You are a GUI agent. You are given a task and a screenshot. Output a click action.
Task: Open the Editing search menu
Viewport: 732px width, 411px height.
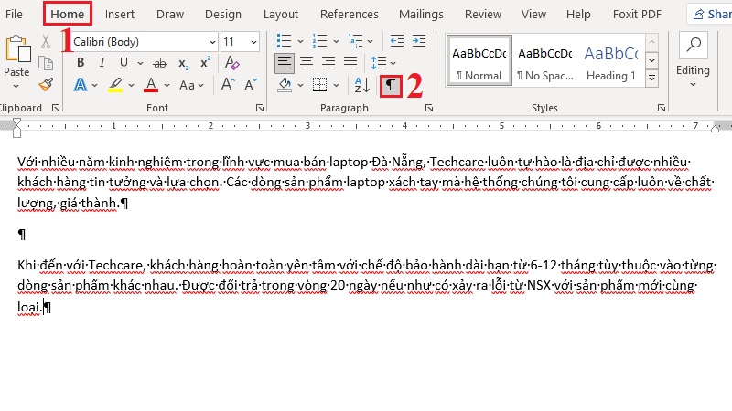(693, 59)
